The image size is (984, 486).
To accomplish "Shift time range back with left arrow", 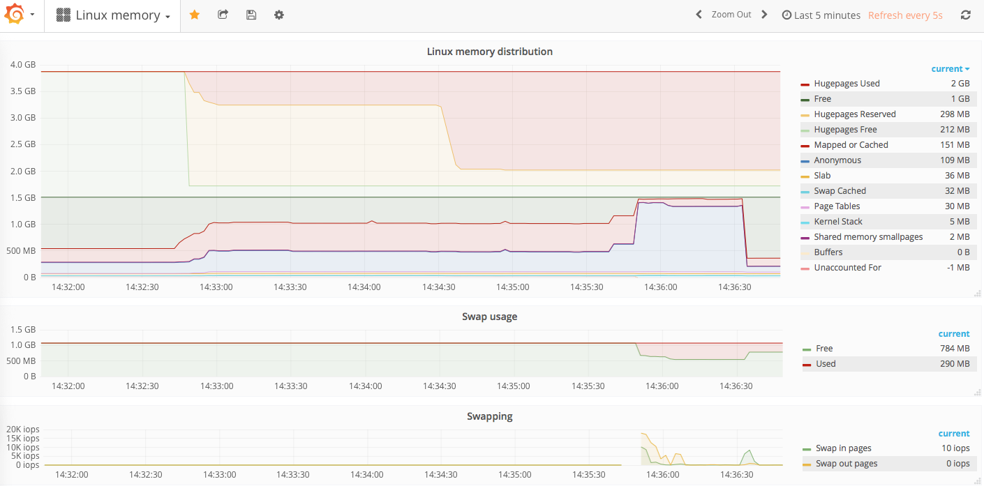I will coord(699,15).
